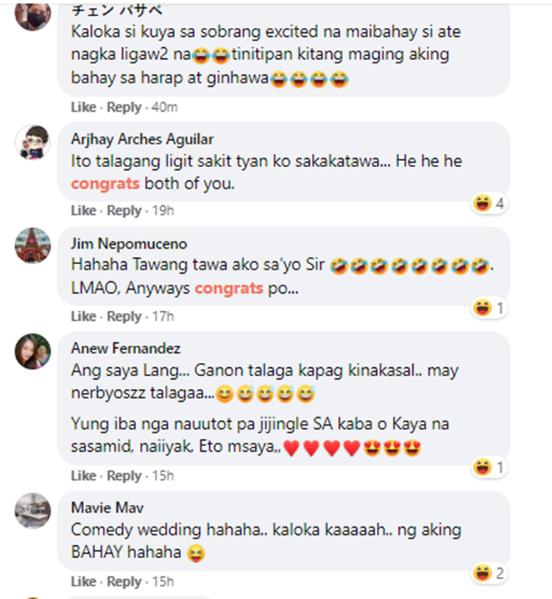Open Mavie Mav's profile avatar
The width and height of the screenshot is (552, 599).
[x=33, y=511]
